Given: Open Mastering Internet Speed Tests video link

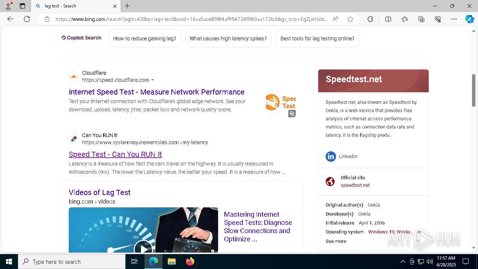Looking at the screenshot, I should tap(258, 227).
